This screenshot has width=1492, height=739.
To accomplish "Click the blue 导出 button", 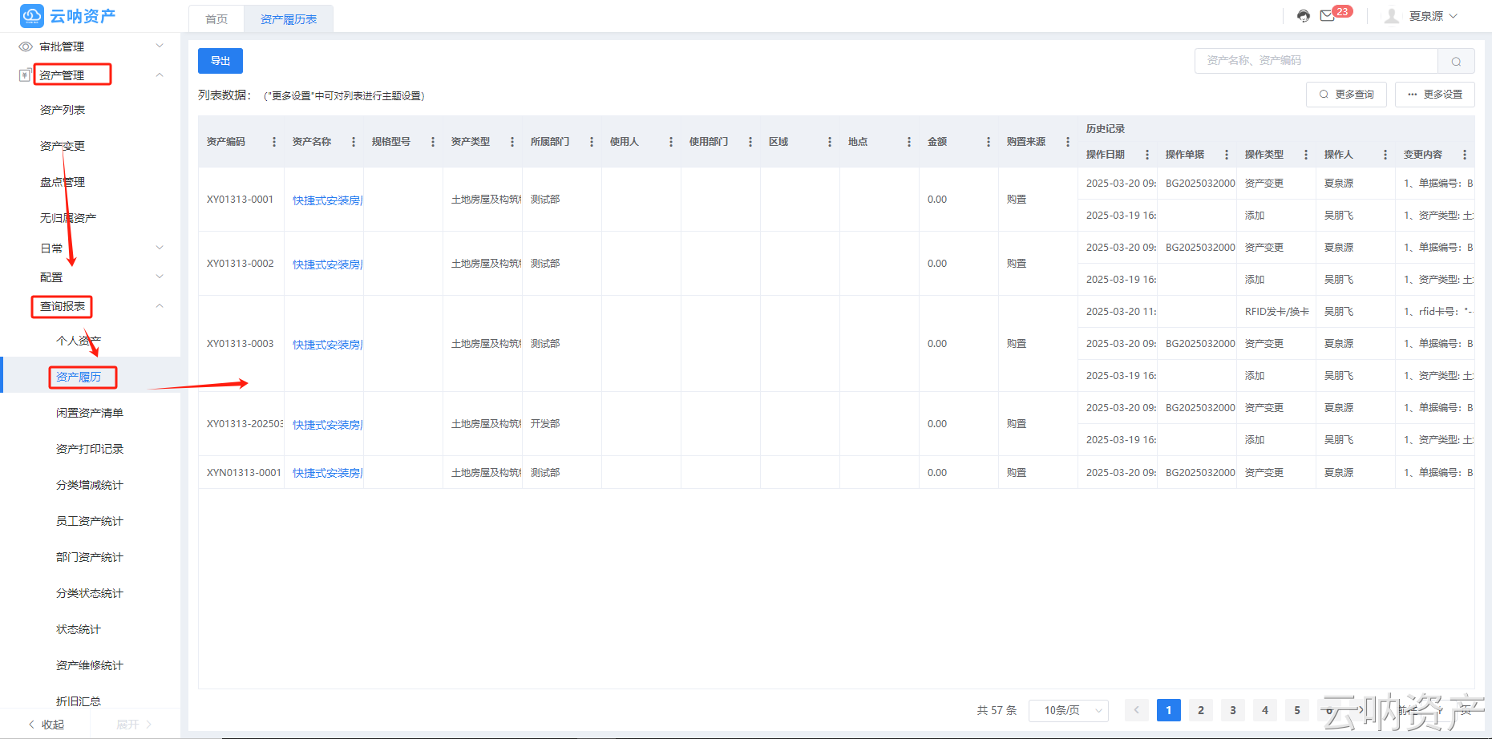I will pos(220,61).
